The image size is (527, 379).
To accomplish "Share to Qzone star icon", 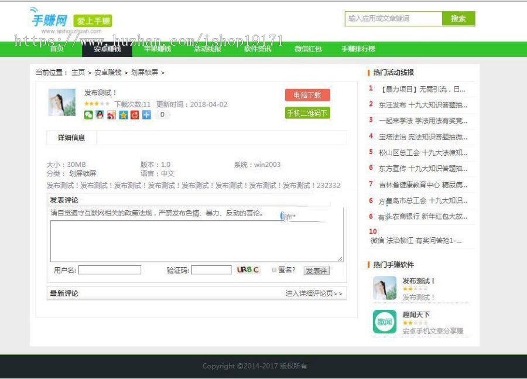I will coord(123,115).
